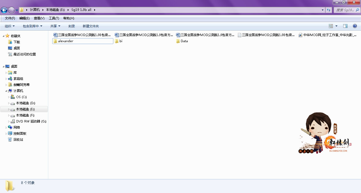Click the Back navigation arrow button
Screen dimensions: 361x193
point(4,10)
